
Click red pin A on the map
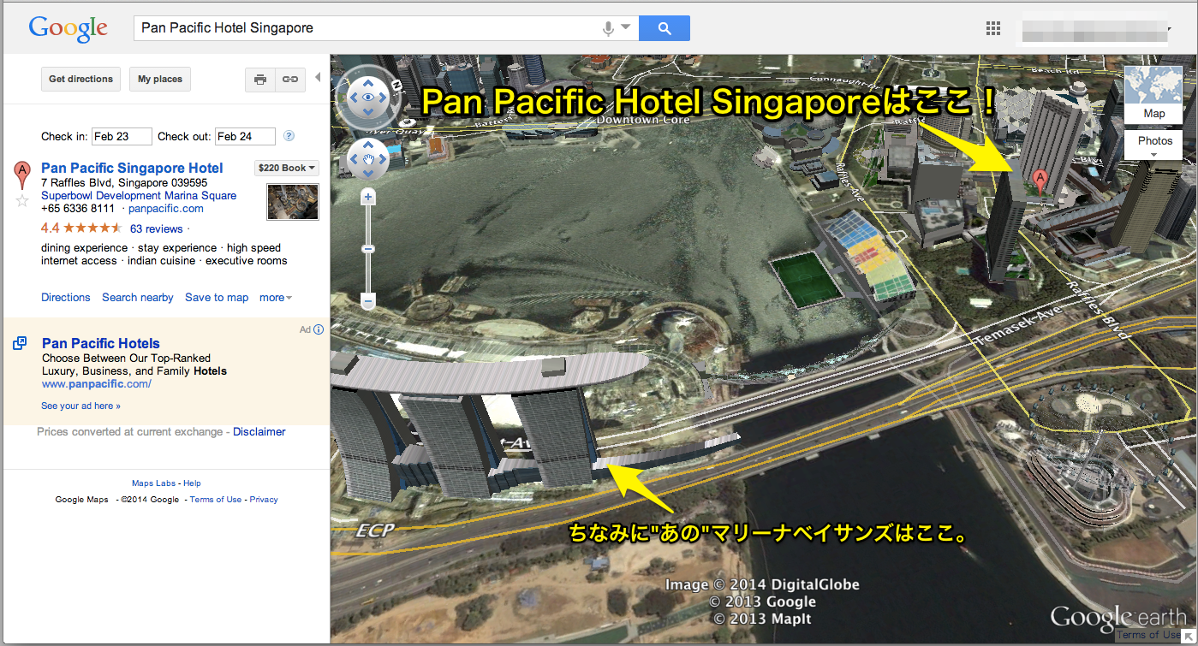pos(1040,181)
